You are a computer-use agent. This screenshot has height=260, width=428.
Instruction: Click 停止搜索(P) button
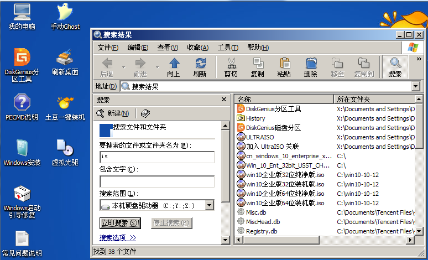tap(171, 223)
